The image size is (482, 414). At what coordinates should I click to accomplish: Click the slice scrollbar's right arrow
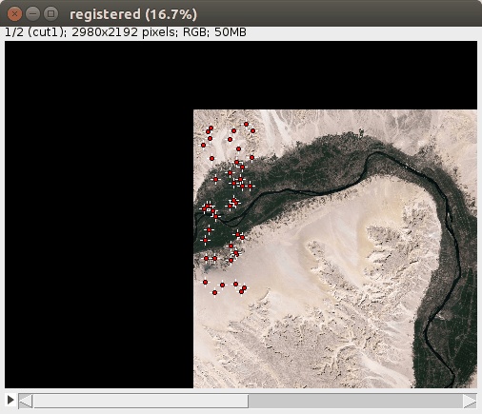click(470, 402)
